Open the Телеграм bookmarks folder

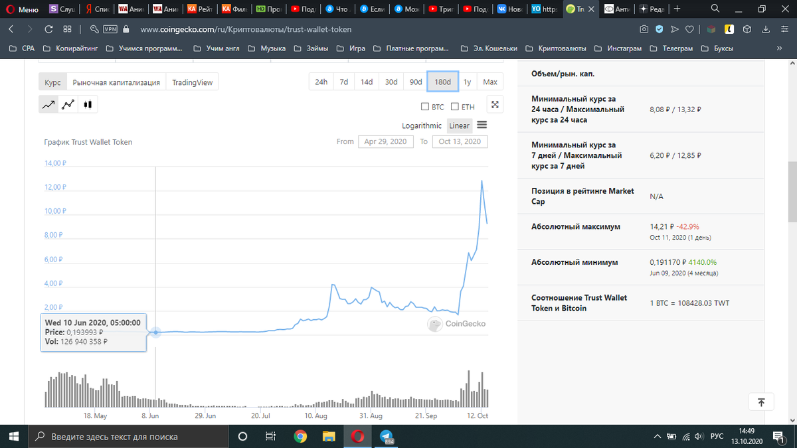pyautogui.click(x=671, y=48)
